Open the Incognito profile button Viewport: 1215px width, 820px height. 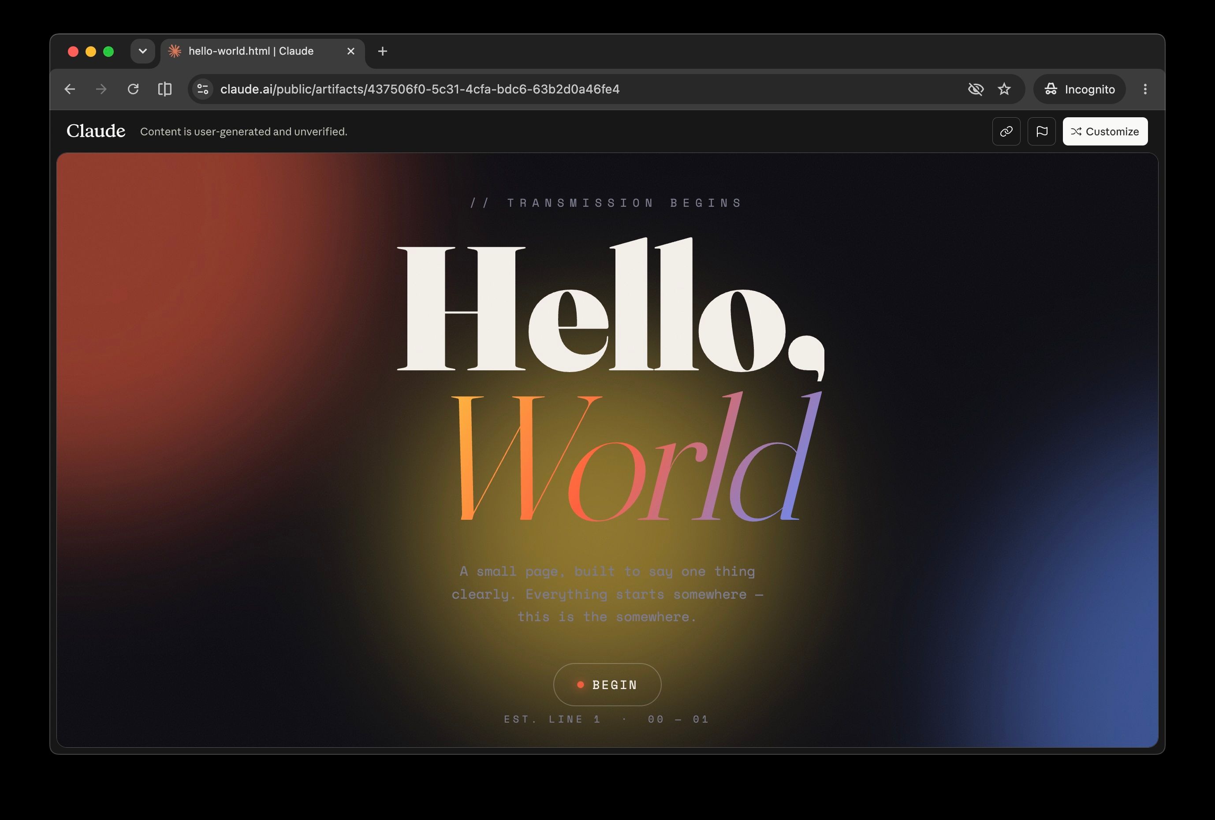coord(1080,89)
